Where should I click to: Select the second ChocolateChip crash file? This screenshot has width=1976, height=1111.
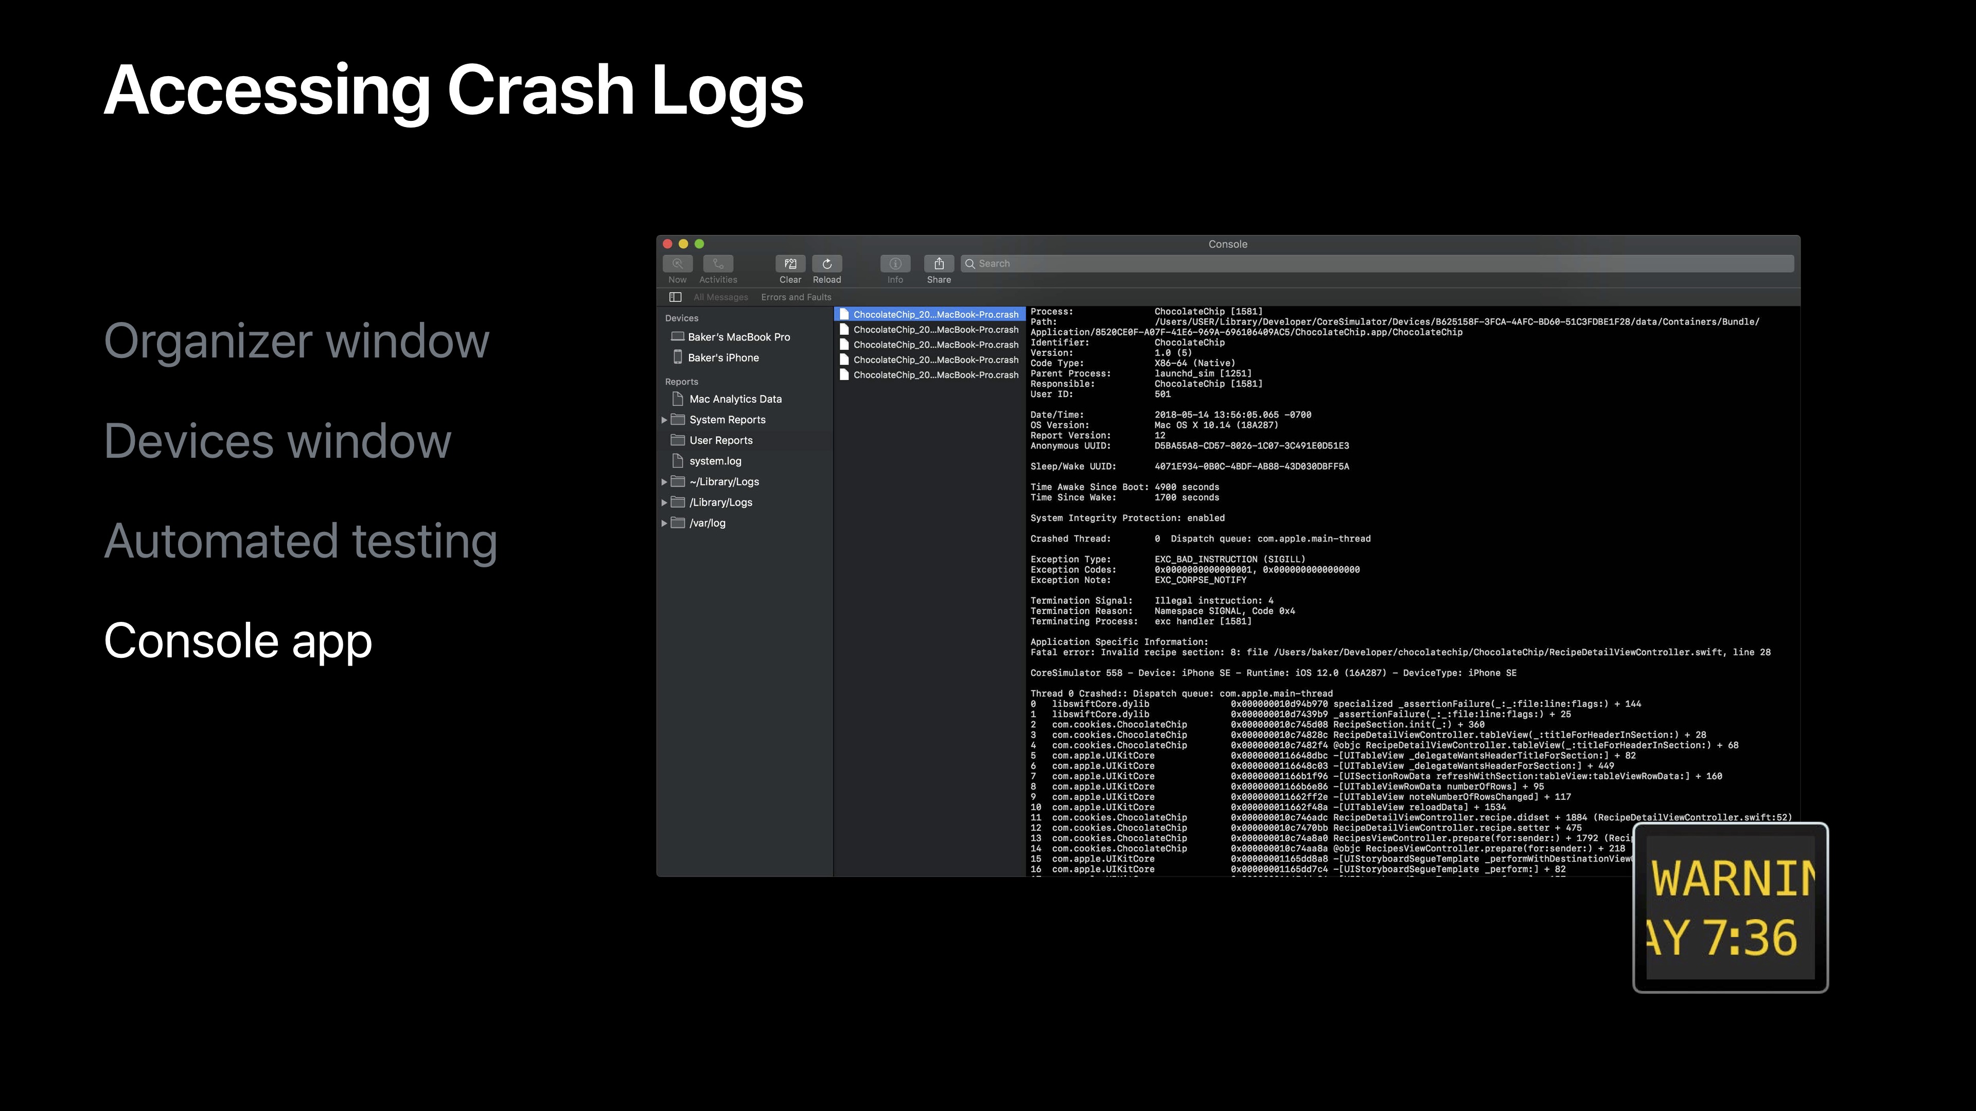click(935, 330)
